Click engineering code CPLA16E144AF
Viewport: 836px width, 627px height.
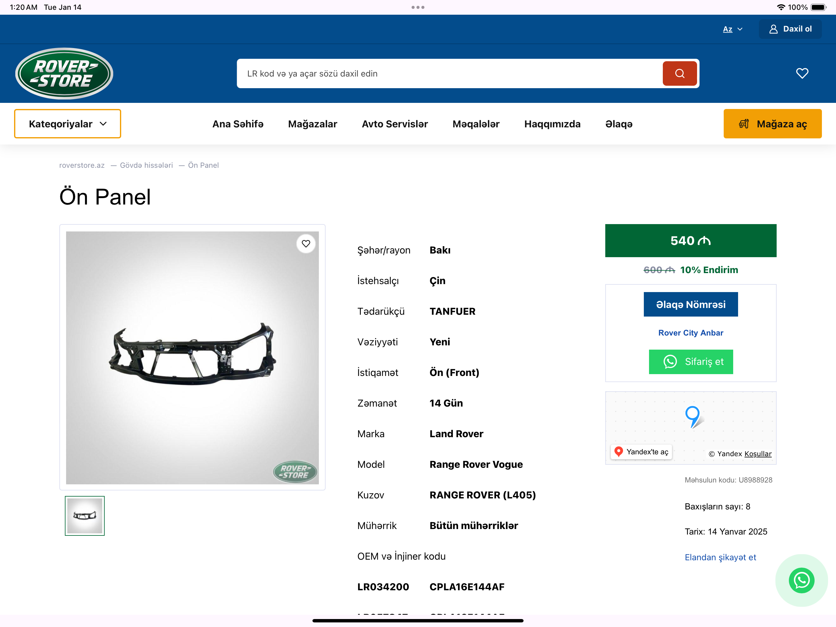[x=467, y=587]
